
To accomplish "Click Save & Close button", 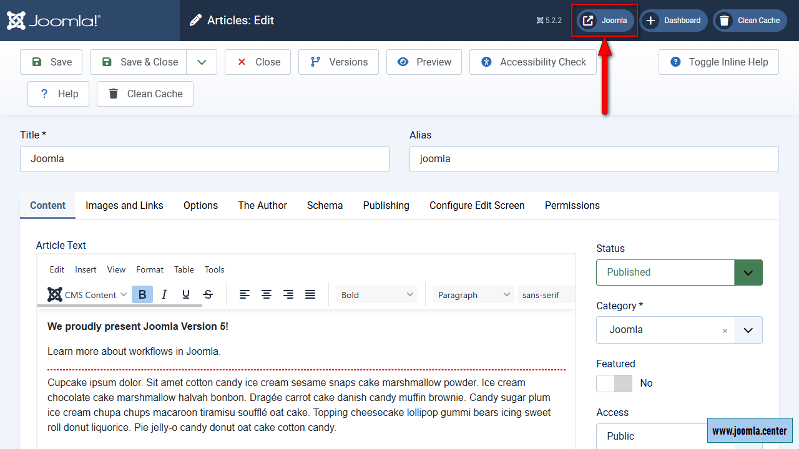I will point(139,62).
